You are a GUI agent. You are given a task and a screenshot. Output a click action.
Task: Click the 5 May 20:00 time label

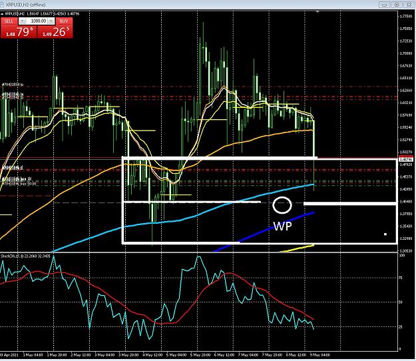200,355
